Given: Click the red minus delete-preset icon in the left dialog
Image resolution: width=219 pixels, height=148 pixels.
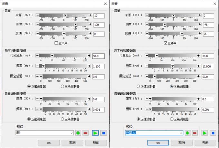Looking at the screenshot, I should tap(85, 133).
